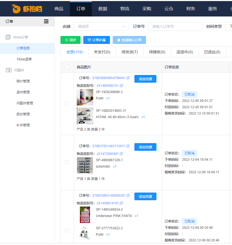232x245 pixels.
Task: Switch to the 待揽收(0) tab
Action: (157, 52)
